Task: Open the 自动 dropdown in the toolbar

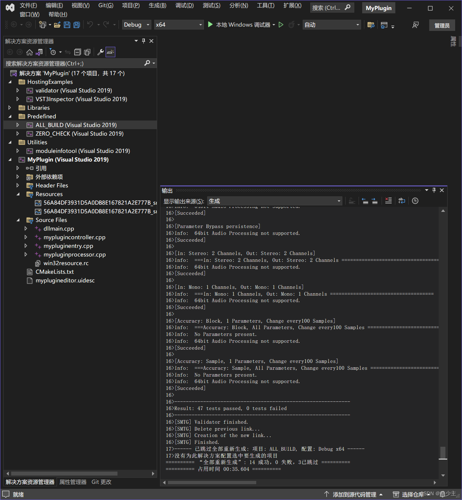Action: coord(332,24)
